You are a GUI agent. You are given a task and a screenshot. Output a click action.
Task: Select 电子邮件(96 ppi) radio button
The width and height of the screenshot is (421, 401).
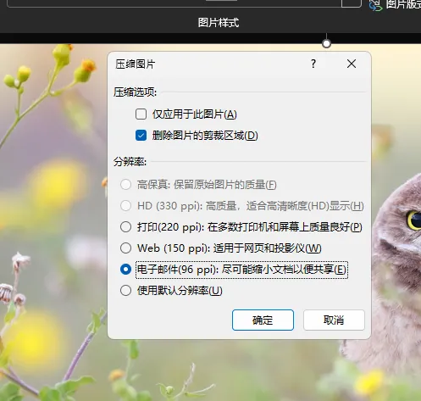coord(125,270)
